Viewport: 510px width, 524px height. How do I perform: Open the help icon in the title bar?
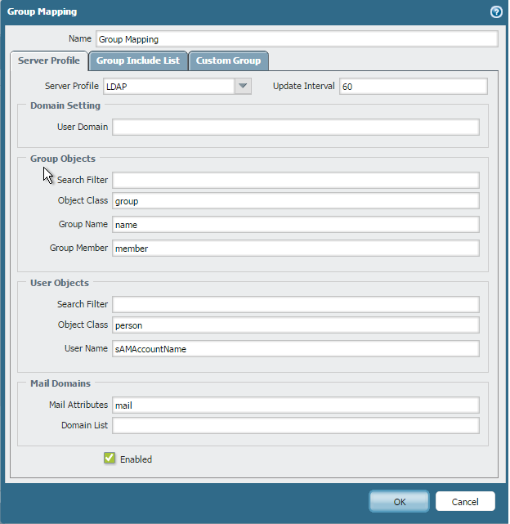point(496,12)
